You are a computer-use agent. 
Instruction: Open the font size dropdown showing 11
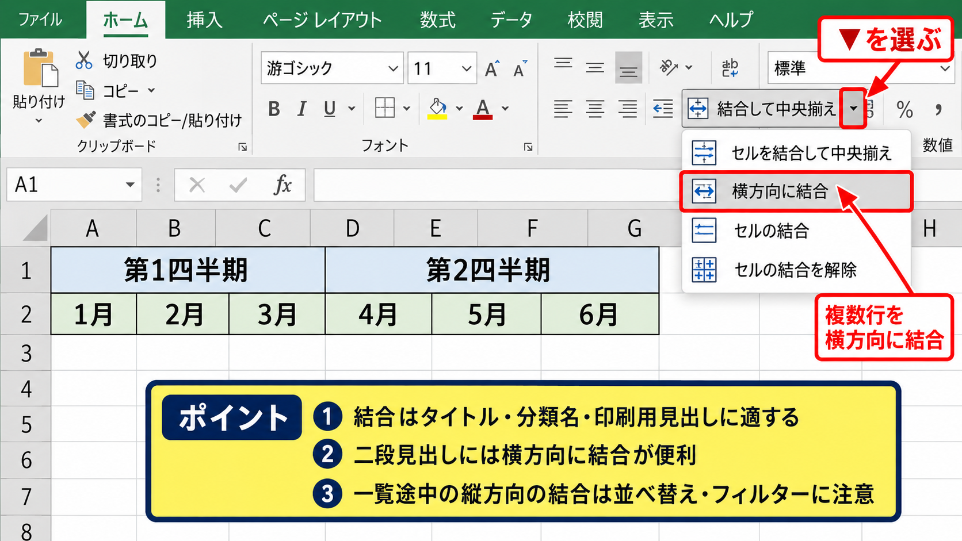[x=467, y=68]
